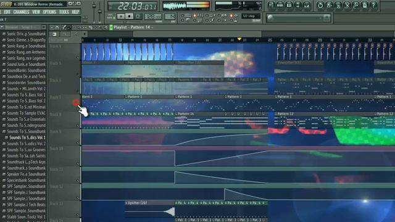Click the back arrow at Browser panel top
Image resolution: width=395 pixels, height=222 pixels.
coord(2,27)
